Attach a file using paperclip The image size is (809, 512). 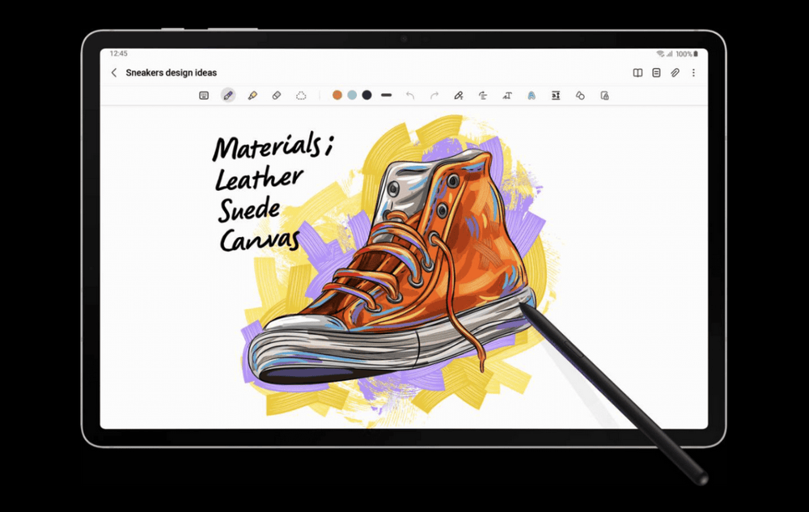[675, 73]
